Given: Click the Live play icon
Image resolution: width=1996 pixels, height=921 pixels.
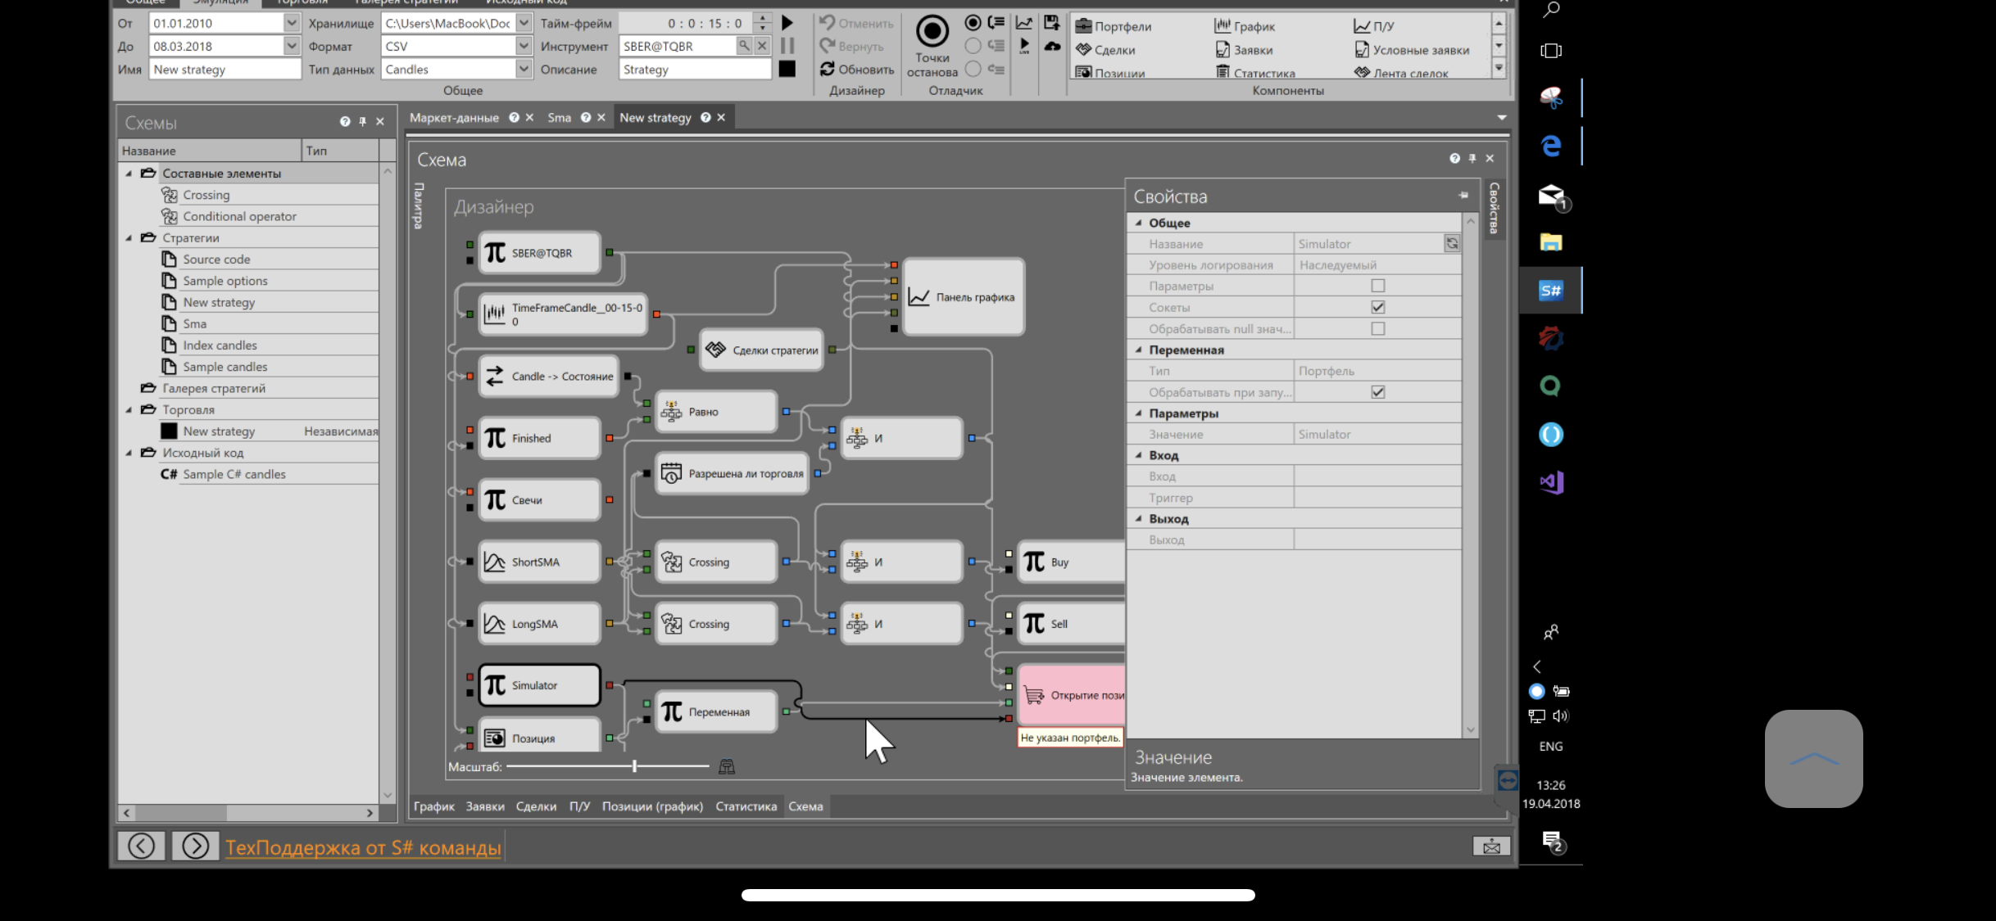Looking at the screenshot, I should click(1024, 47).
